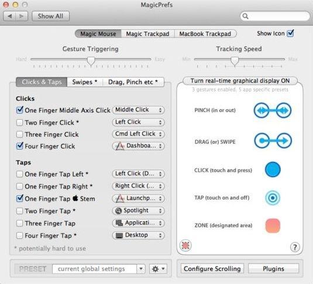Click the gear preset actions menu
Screen dimensions: 313x284
pyautogui.click(x=159, y=269)
